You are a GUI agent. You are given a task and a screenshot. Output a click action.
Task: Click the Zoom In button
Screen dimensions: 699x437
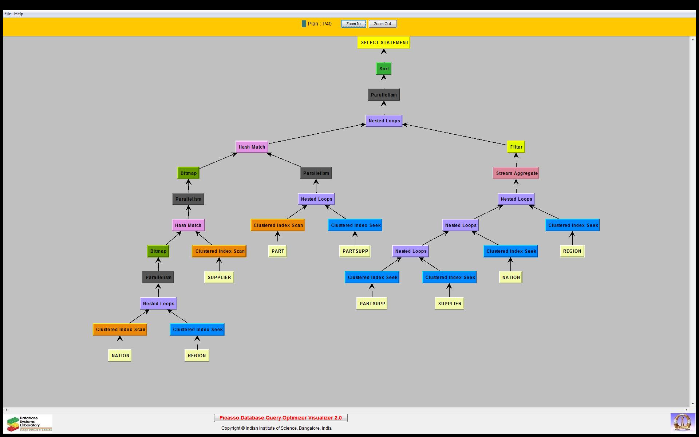click(x=353, y=24)
